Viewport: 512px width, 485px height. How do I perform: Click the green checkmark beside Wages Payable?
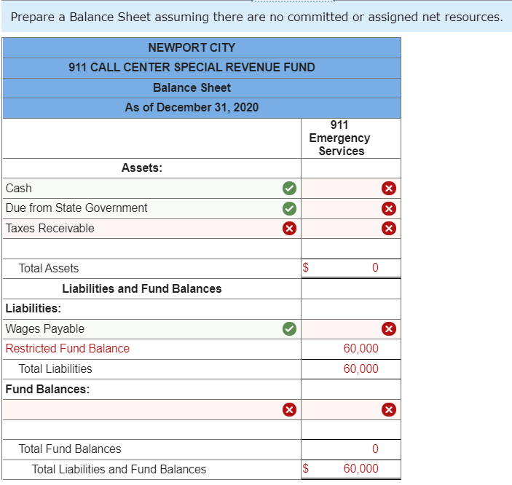click(289, 328)
